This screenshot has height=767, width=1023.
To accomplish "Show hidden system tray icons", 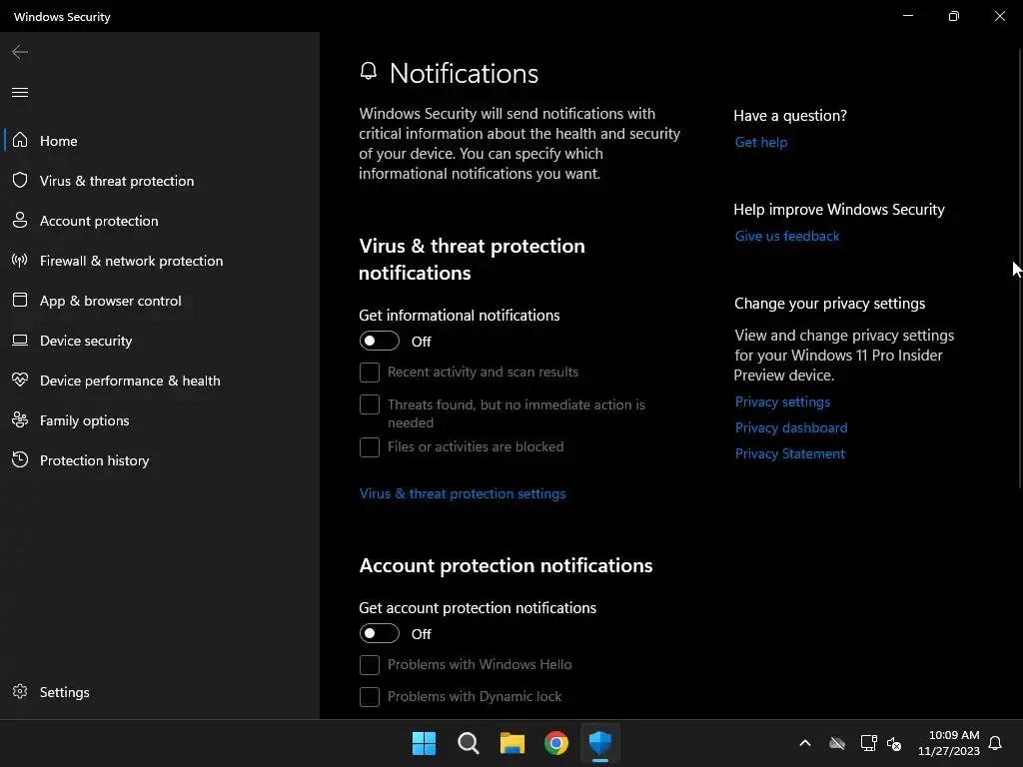I will (x=805, y=743).
